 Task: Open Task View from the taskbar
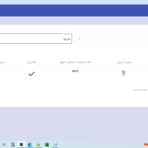4,144
